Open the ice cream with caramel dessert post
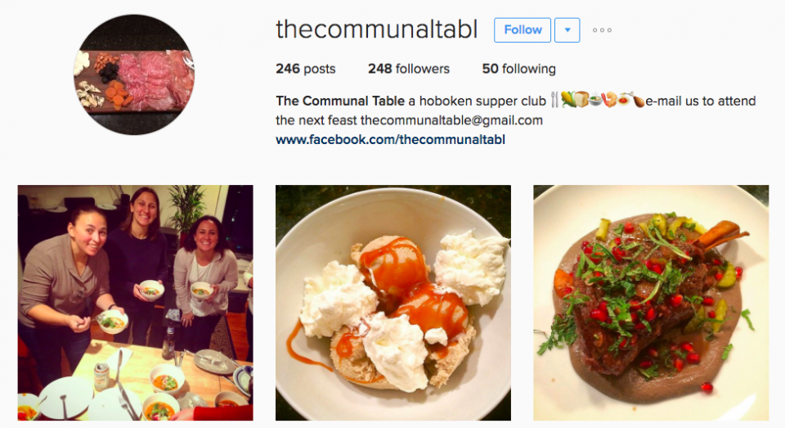The image size is (785, 428). pyautogui.click(x=393, y=303)
